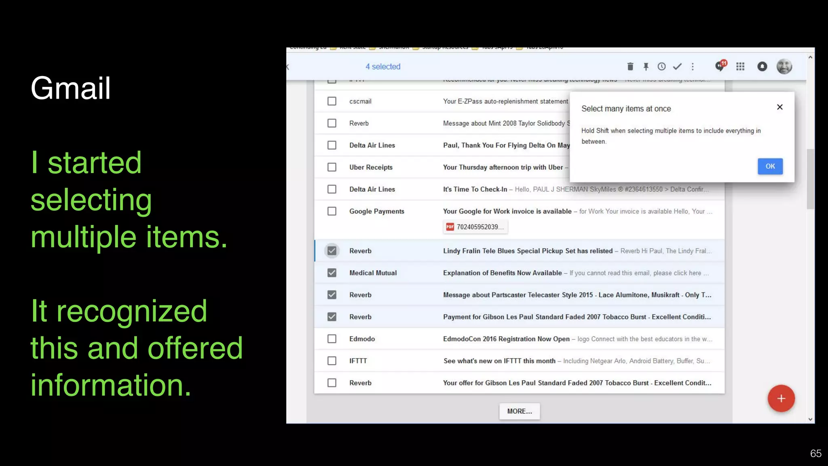Mark selected emails as done
The width and height of the screenshot is (828, 466).
pyautogui.click(x=677, y=67)
